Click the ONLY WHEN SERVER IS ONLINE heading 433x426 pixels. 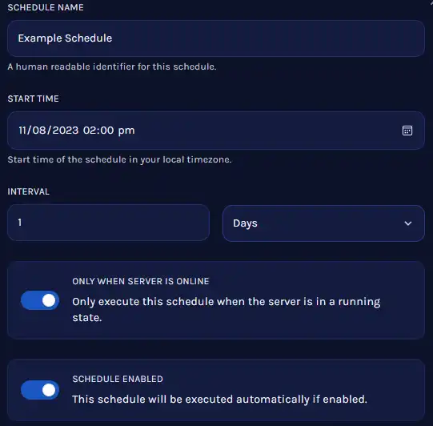141,281
